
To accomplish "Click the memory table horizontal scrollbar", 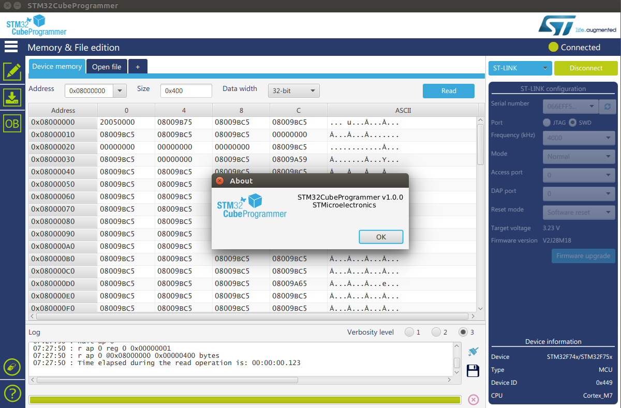I will (253, 316).
